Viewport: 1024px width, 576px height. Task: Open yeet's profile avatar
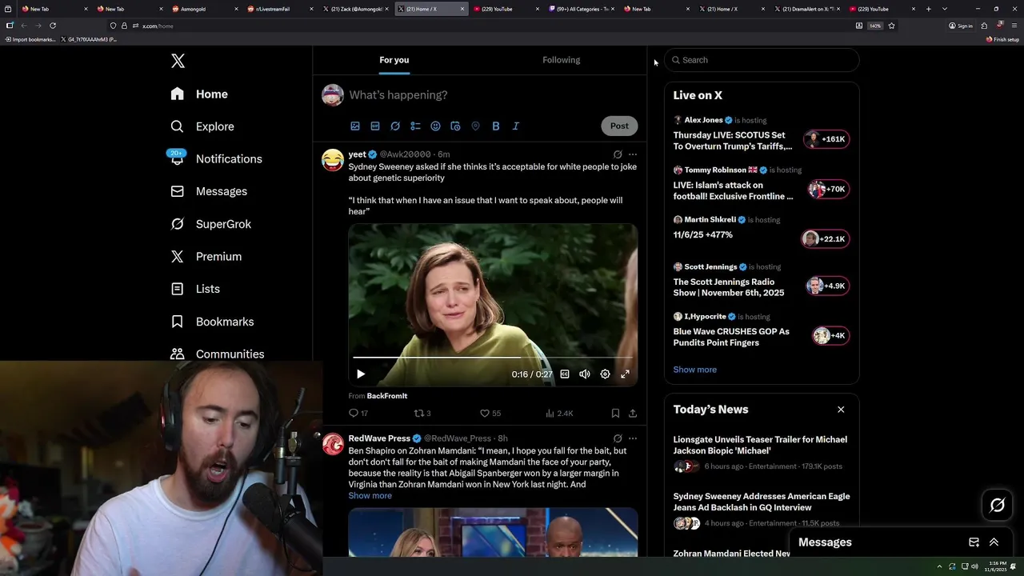pyautogui.click(x=333, y=160)
